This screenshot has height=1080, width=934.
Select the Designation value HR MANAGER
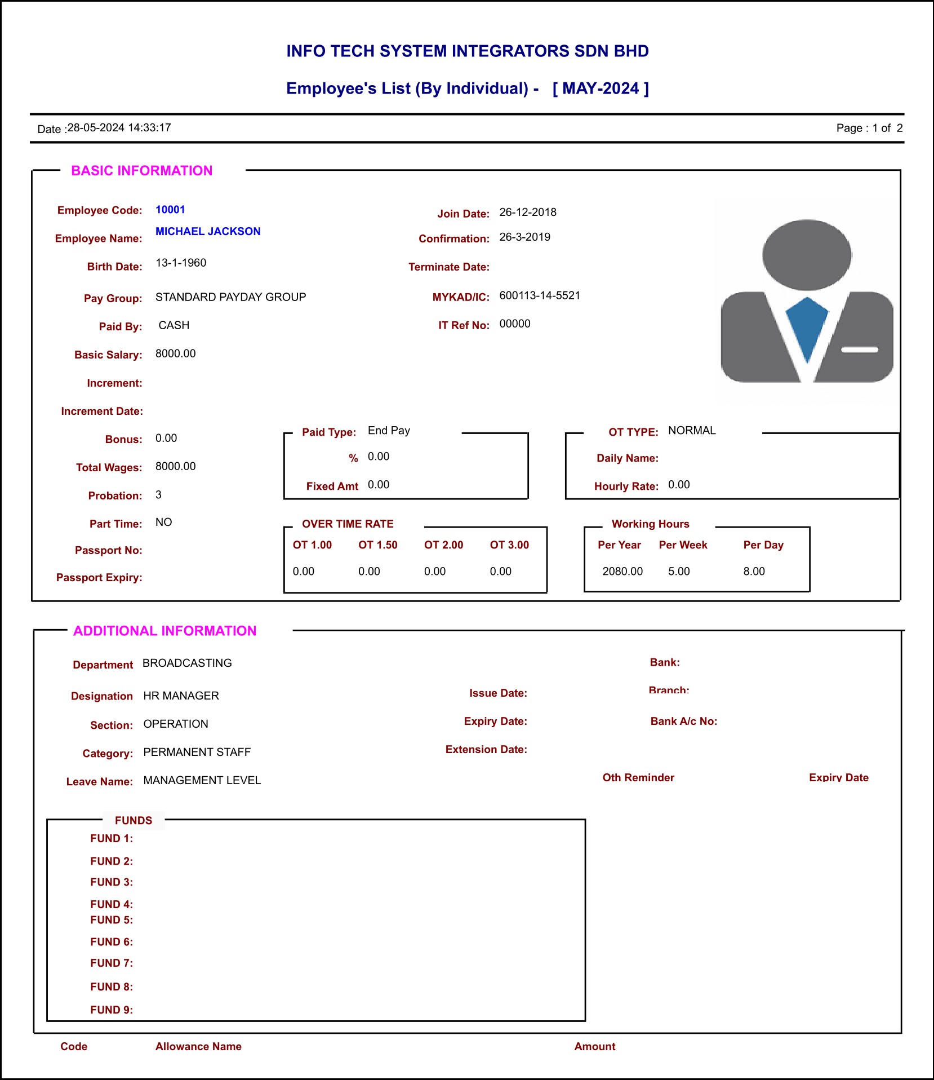click(181, 696)
